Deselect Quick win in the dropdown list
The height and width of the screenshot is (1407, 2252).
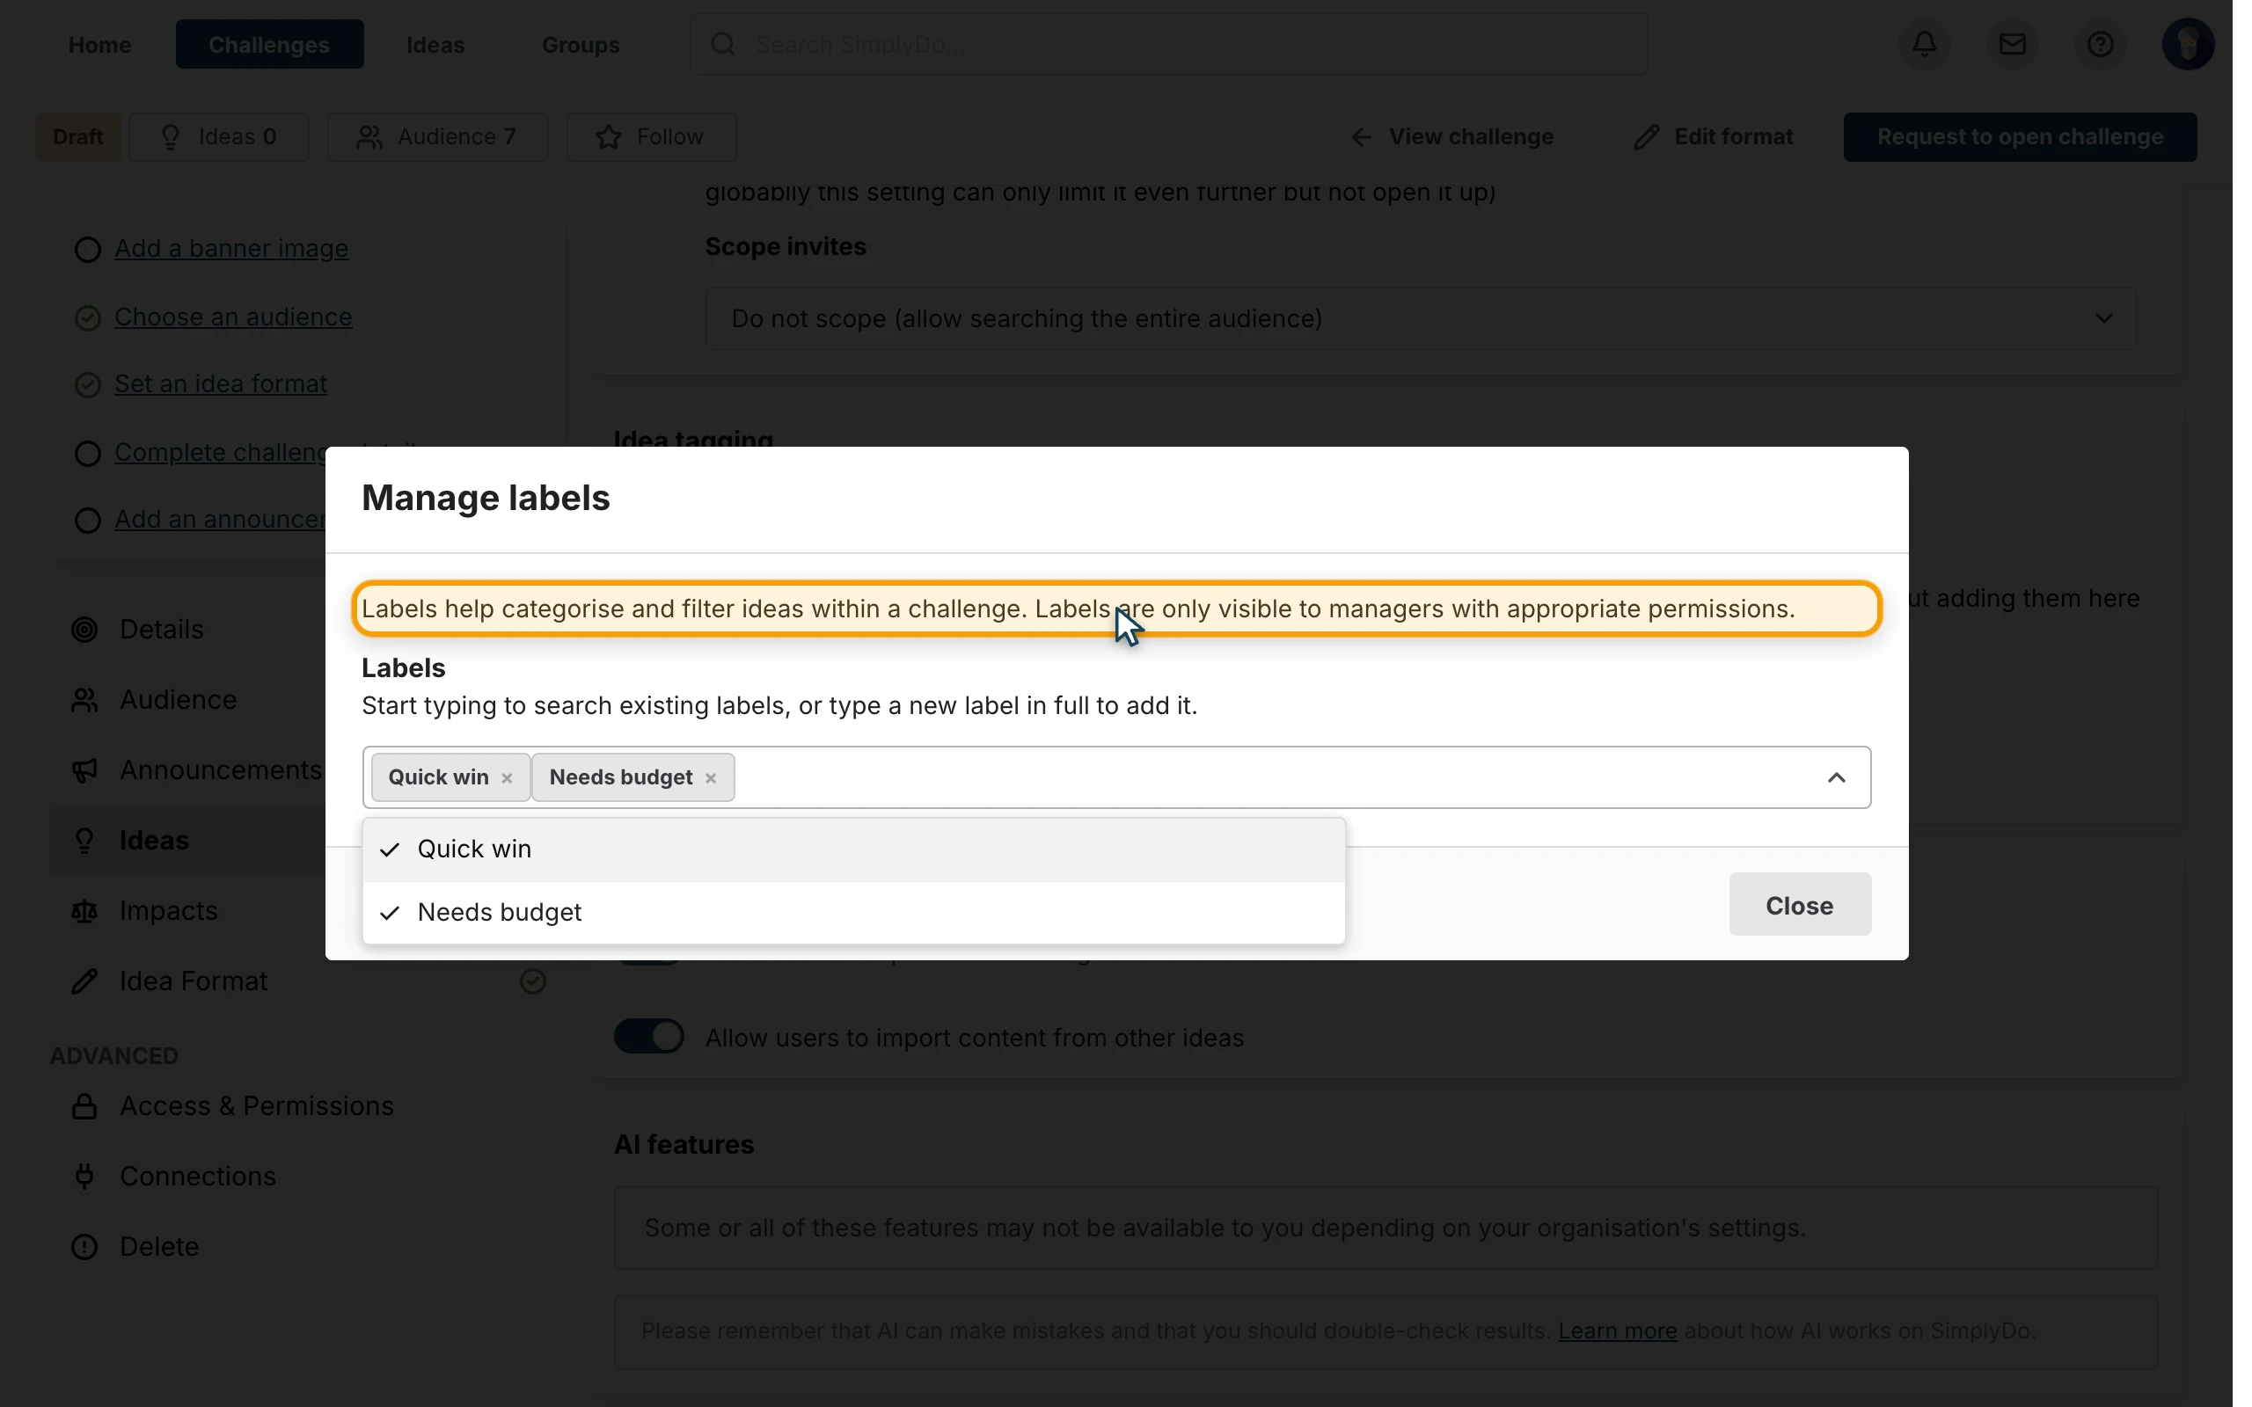pyautogui.click(x=853, y=849)
